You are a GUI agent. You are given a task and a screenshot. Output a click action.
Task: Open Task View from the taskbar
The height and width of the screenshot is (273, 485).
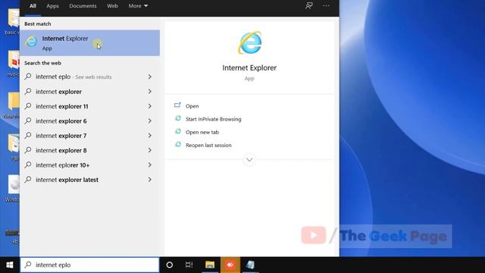pos(189,265)
